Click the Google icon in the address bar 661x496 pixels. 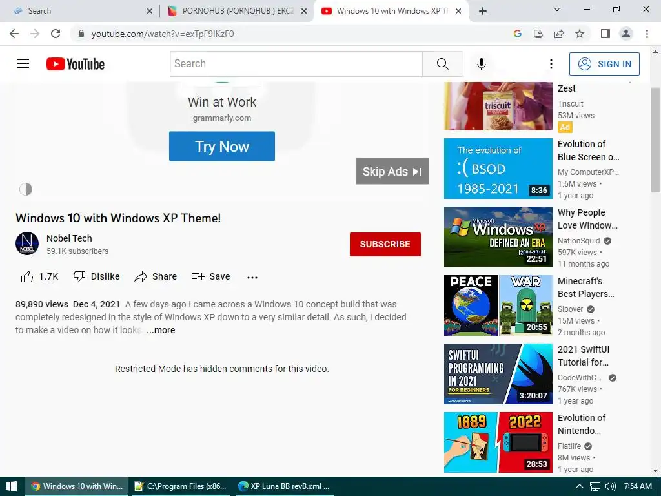[x=518, y=34]
